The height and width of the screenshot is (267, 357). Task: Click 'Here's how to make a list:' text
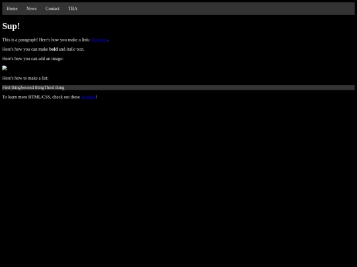(x=25, y=78)
